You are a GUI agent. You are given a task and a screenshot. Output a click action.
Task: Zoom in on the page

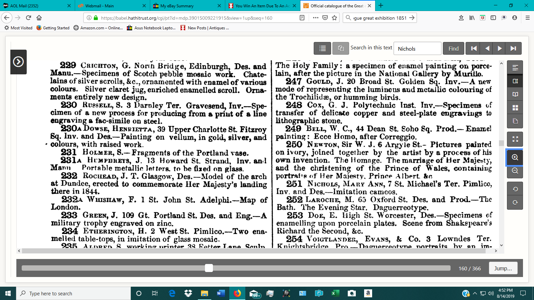(515, 157)
